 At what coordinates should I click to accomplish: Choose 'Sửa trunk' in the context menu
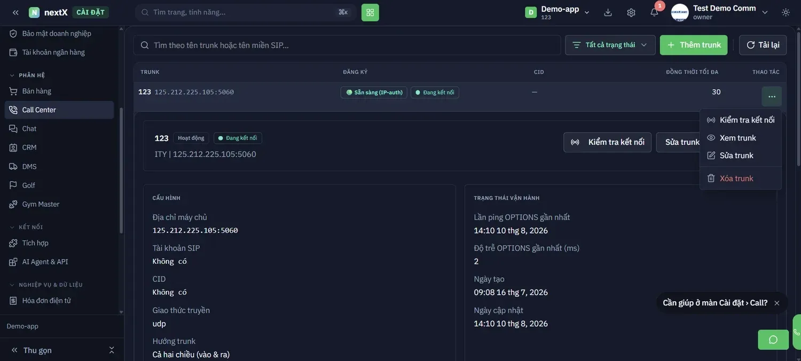[x=741, y=155]
